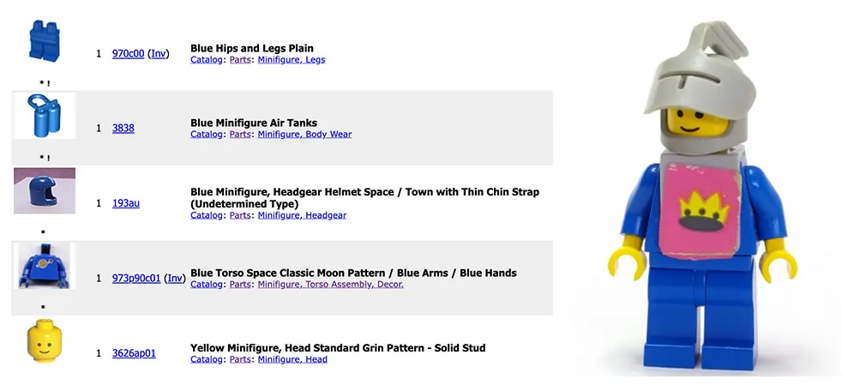Go to the Minifigure, Legs category

click(292, 60)
